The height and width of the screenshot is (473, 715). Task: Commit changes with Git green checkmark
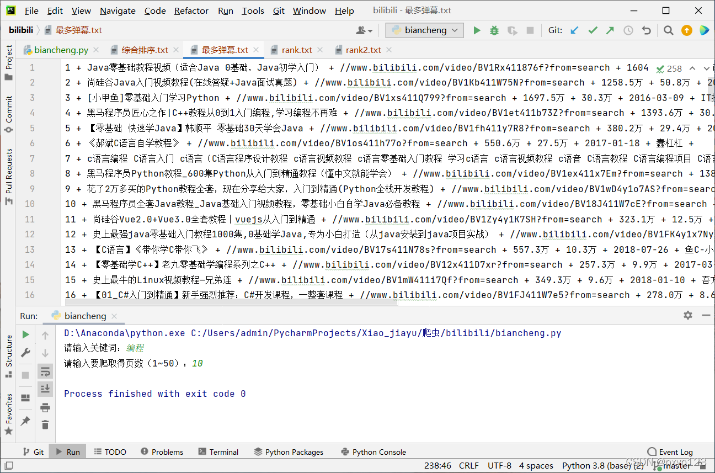coord(593,30)
